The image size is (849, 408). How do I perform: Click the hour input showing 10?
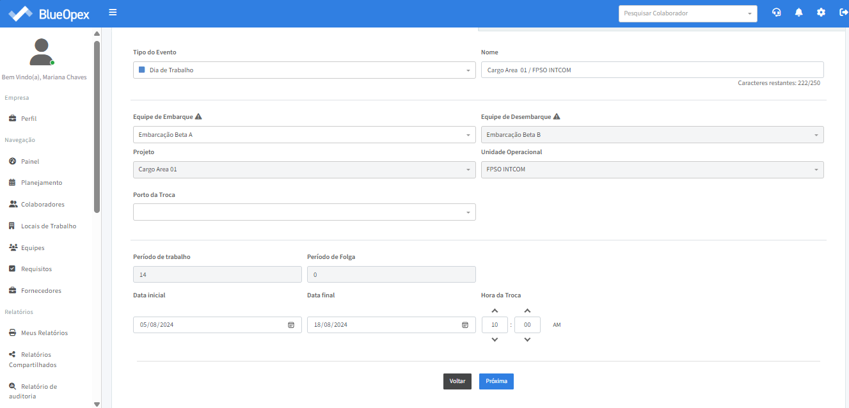495,325
